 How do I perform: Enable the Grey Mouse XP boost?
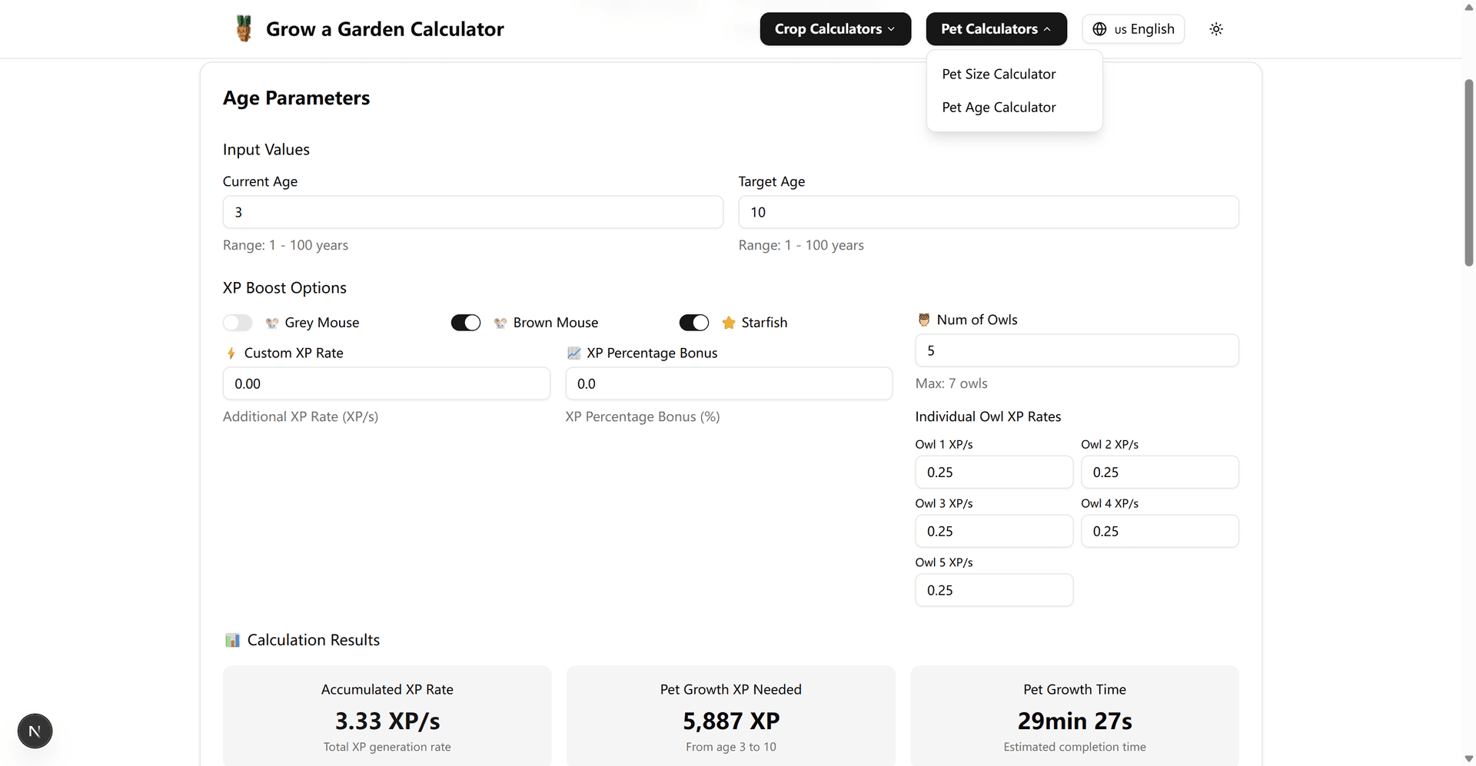pos(238,322)
